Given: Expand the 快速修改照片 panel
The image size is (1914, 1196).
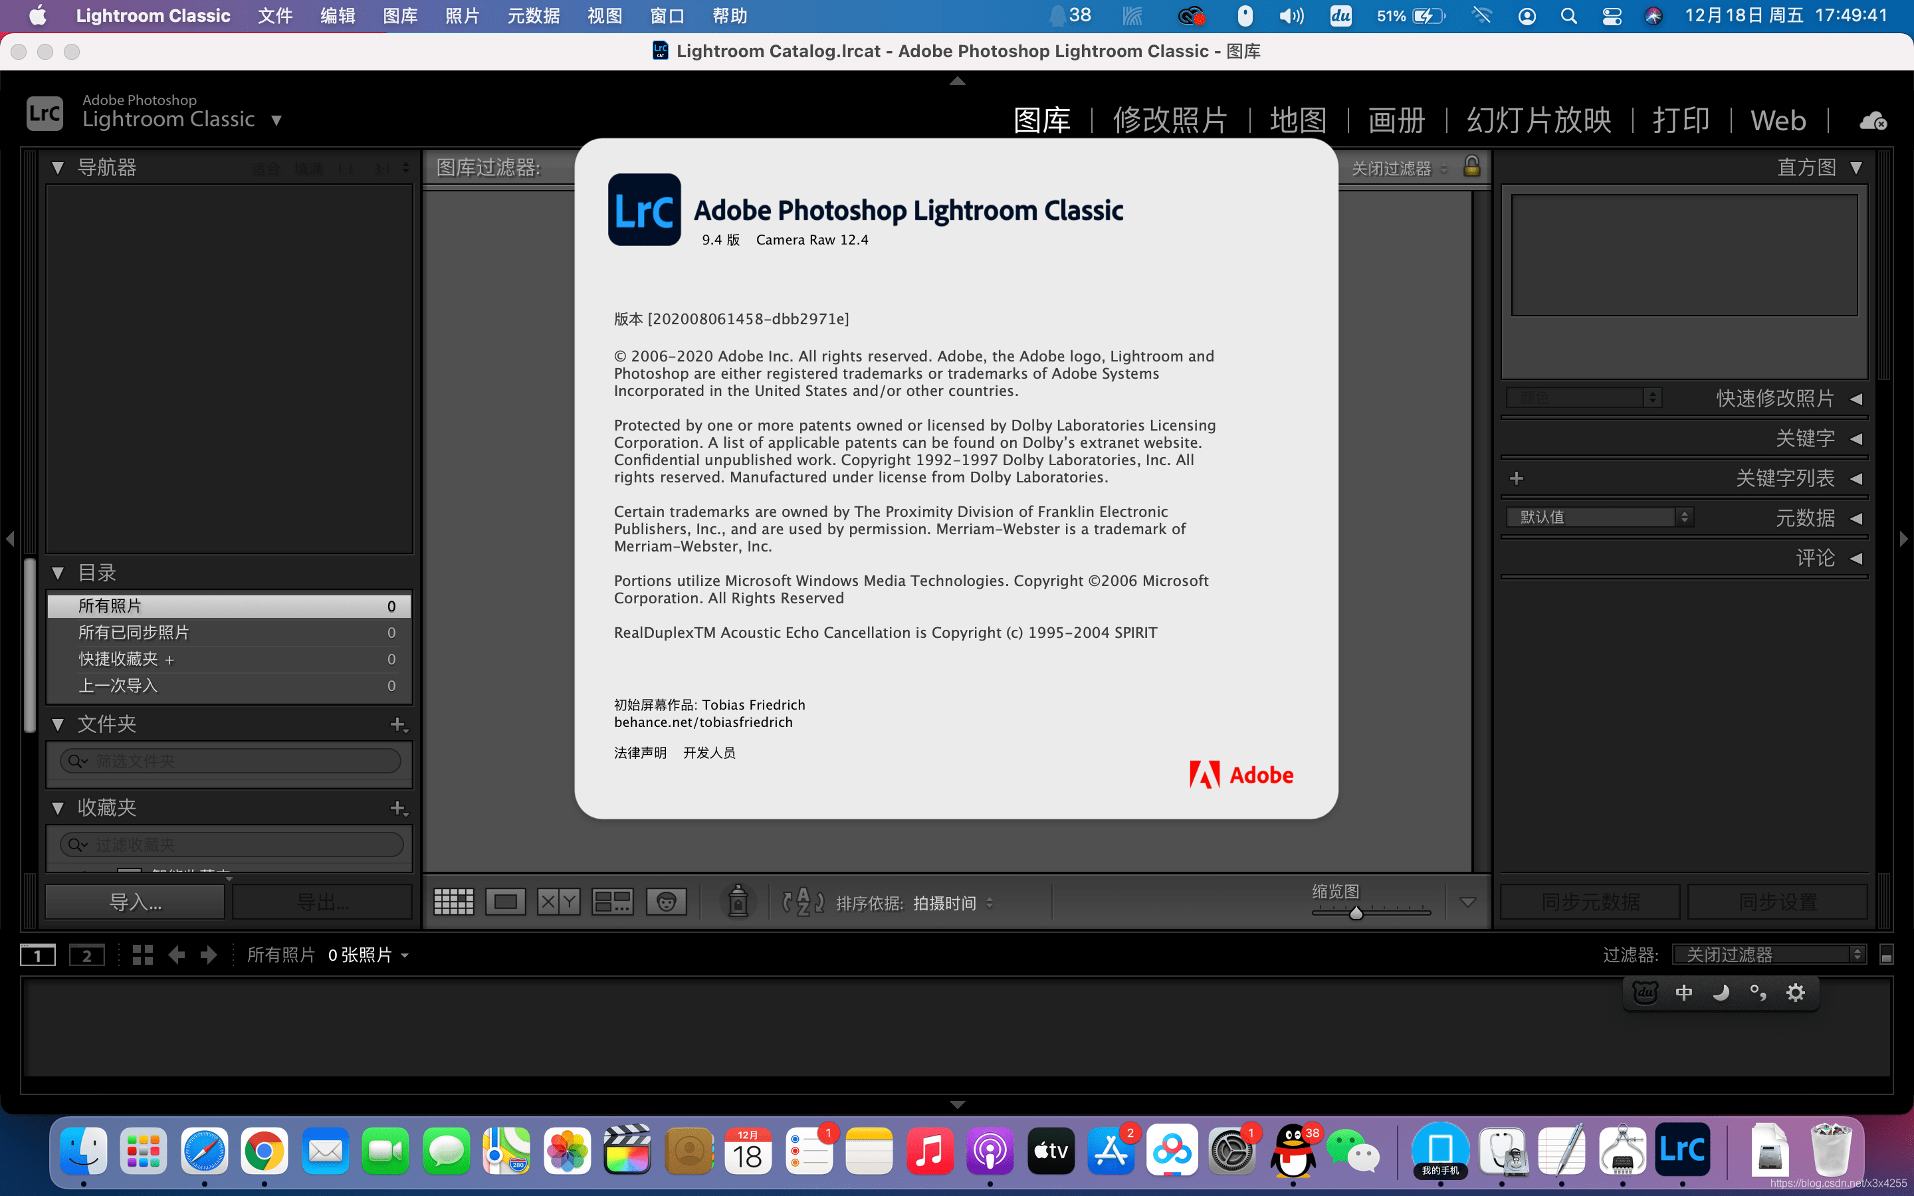Looking at the screenshot, I should pyautogui.click(x=1856, y=399).
